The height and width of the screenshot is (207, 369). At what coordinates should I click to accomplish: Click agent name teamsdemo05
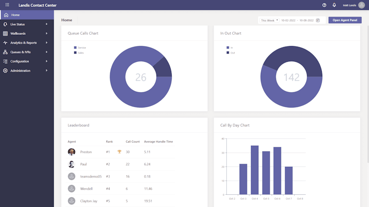click(x=91, y=176)
